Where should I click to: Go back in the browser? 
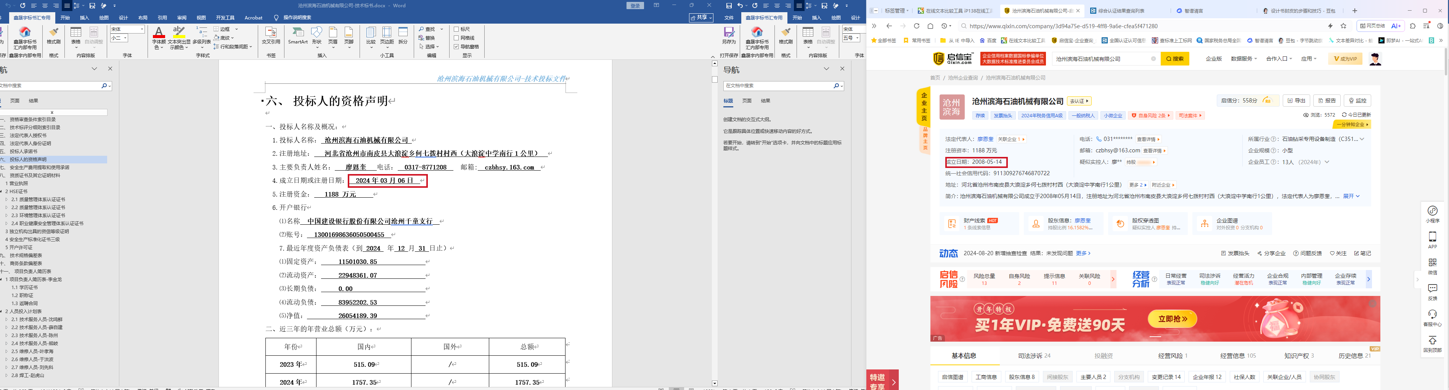point(889,26)
